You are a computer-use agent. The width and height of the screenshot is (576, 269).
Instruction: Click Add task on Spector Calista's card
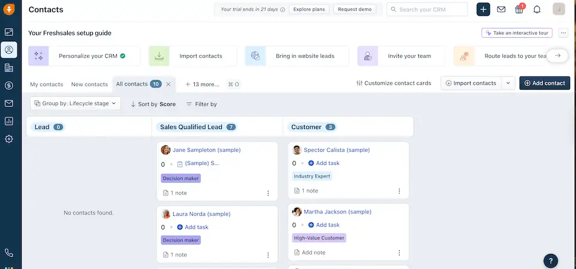click(x=324, y=163)
